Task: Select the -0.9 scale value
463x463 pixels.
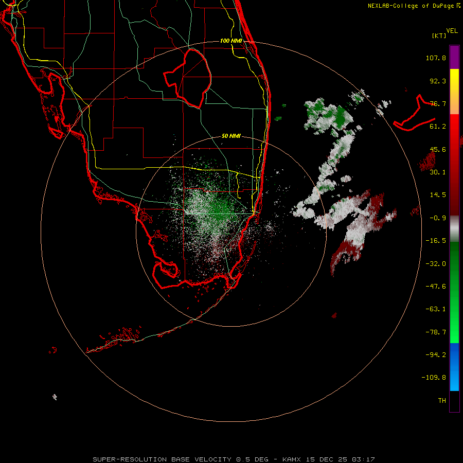Action: [438, 218]
